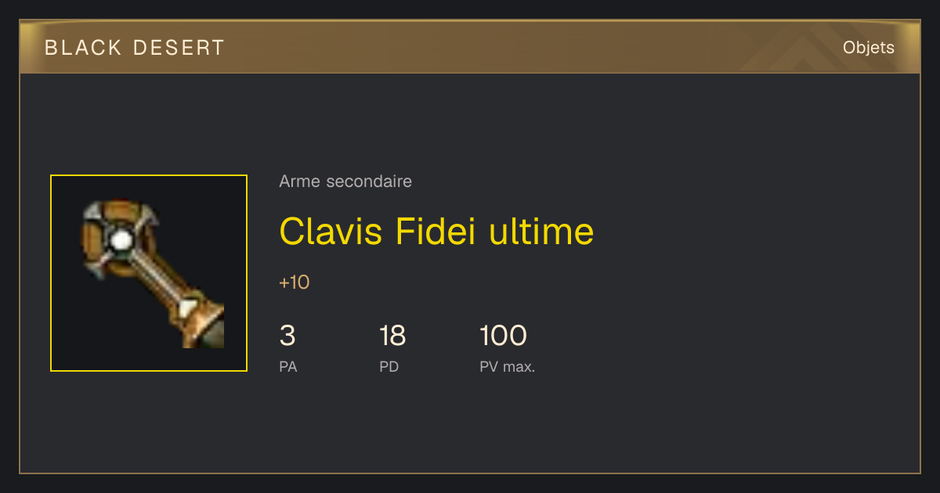The height and width of the screenshot is (493, 940).
Task: Click the shaft of the weapon icon
Action: coord(161,280)
